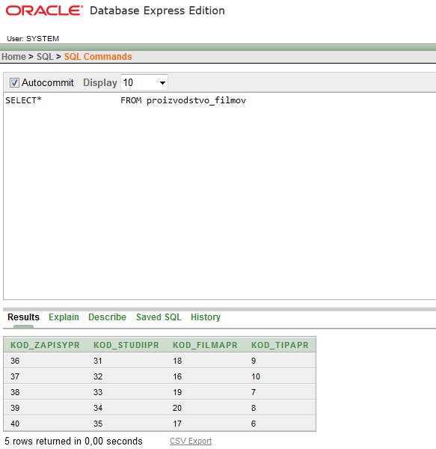This screenshot has width=436, height=449.
Task: Select cell 31 in KOD_STUDIIPR column
Action: 98,361
